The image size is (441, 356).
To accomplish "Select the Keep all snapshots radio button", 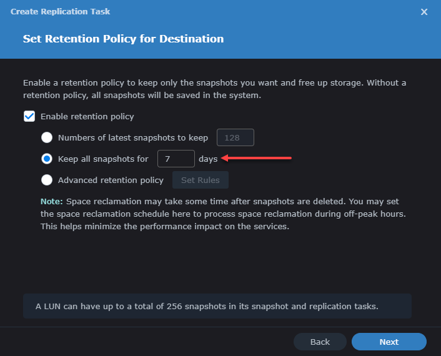I will click(x=46, y=159).
